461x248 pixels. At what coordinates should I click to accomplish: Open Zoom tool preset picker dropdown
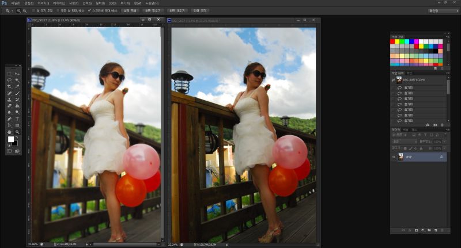12,11
